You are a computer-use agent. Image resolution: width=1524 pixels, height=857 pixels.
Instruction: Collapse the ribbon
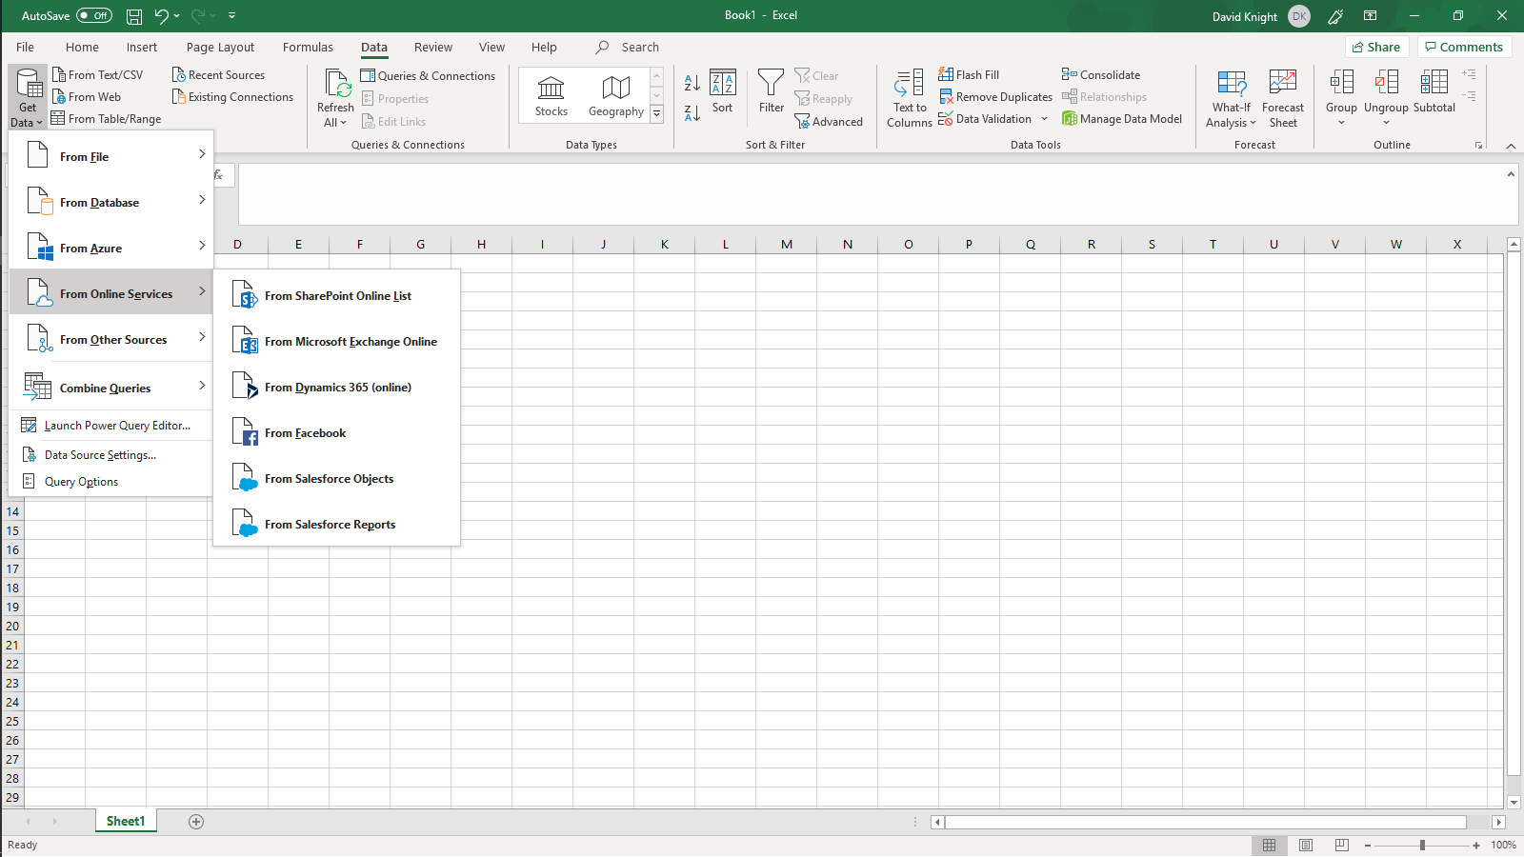click(x=1511, y=146)
